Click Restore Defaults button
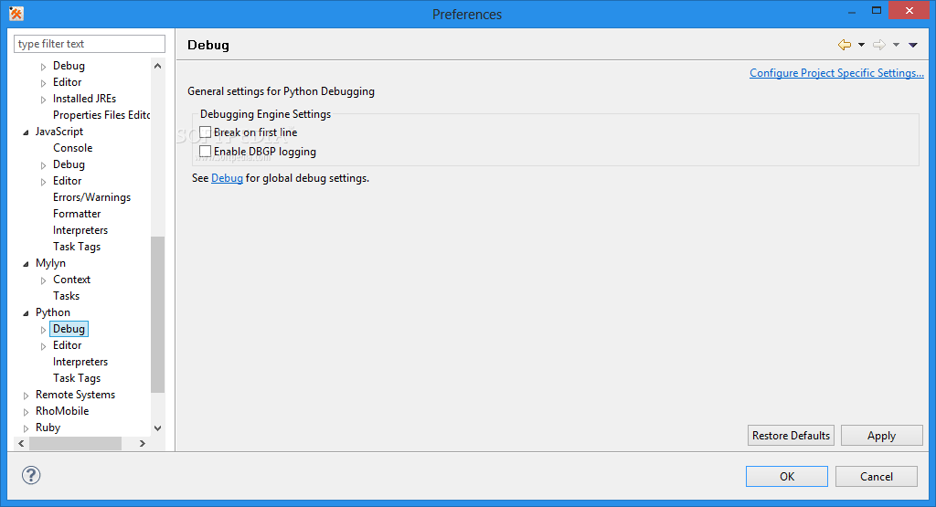The width and height of the screenshot is (936, 507). pos(791,436)
